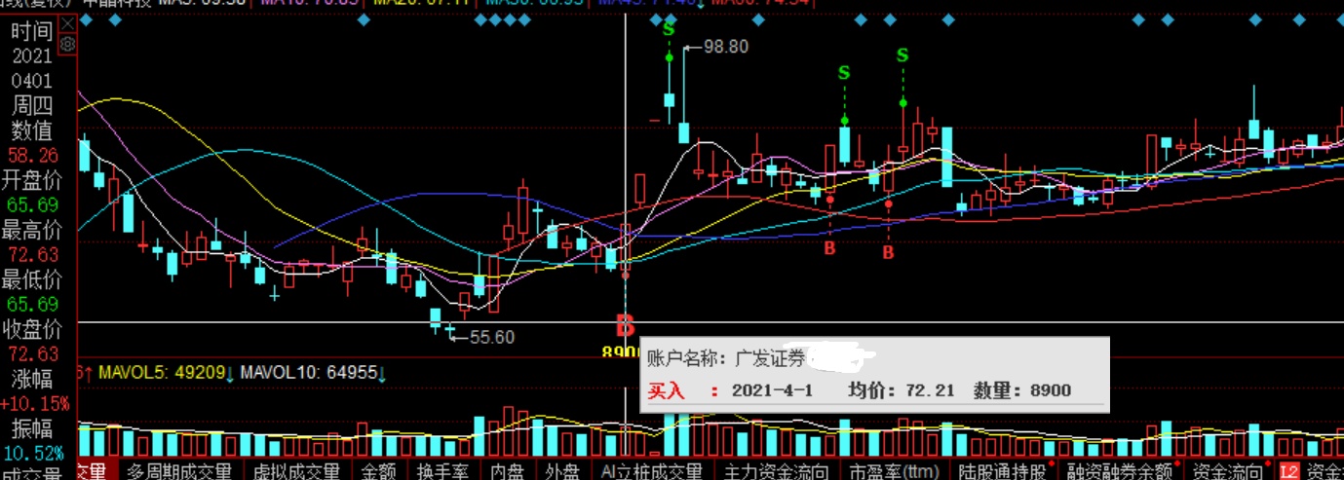Open the 主力资金流向 tab

click(x=776, y=471)
